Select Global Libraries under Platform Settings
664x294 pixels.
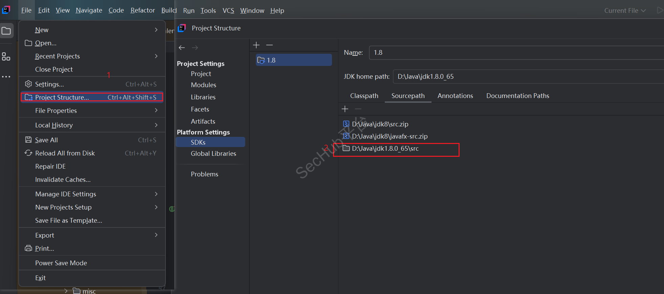pos(213,153)
